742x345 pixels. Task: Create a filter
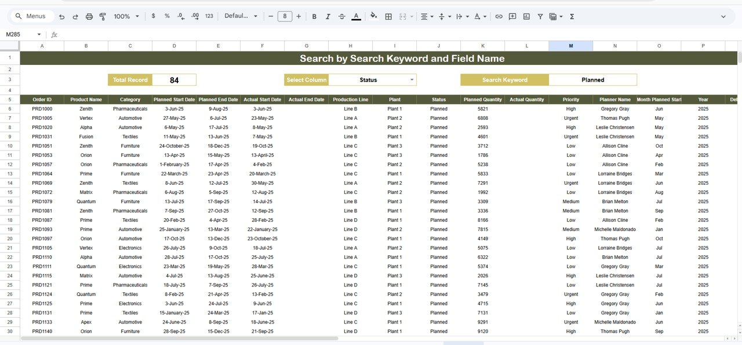[x=540, y=16]
